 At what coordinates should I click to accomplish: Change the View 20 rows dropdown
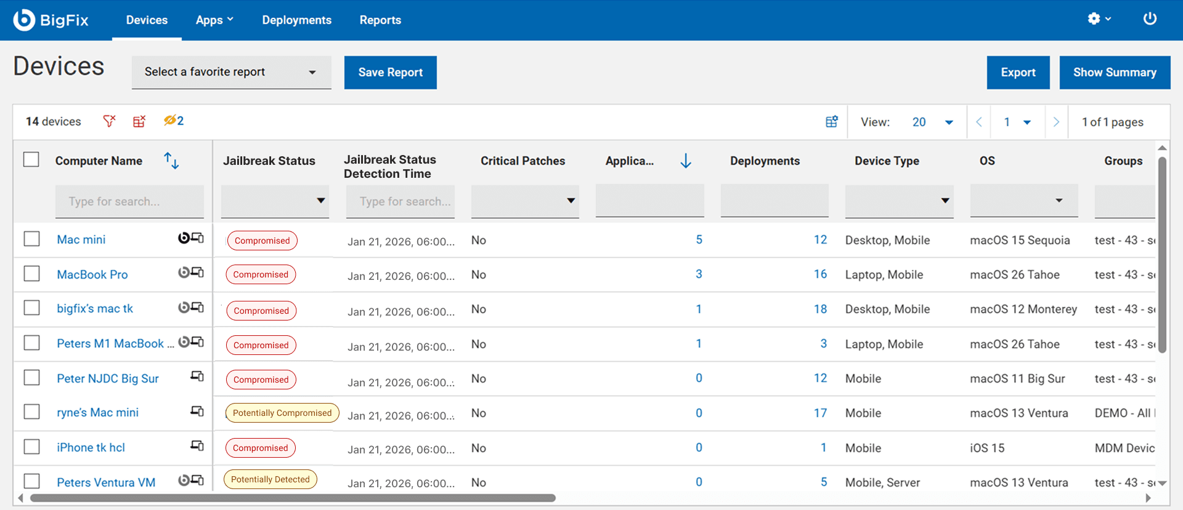pyautogui.click(x=933, y=122)
